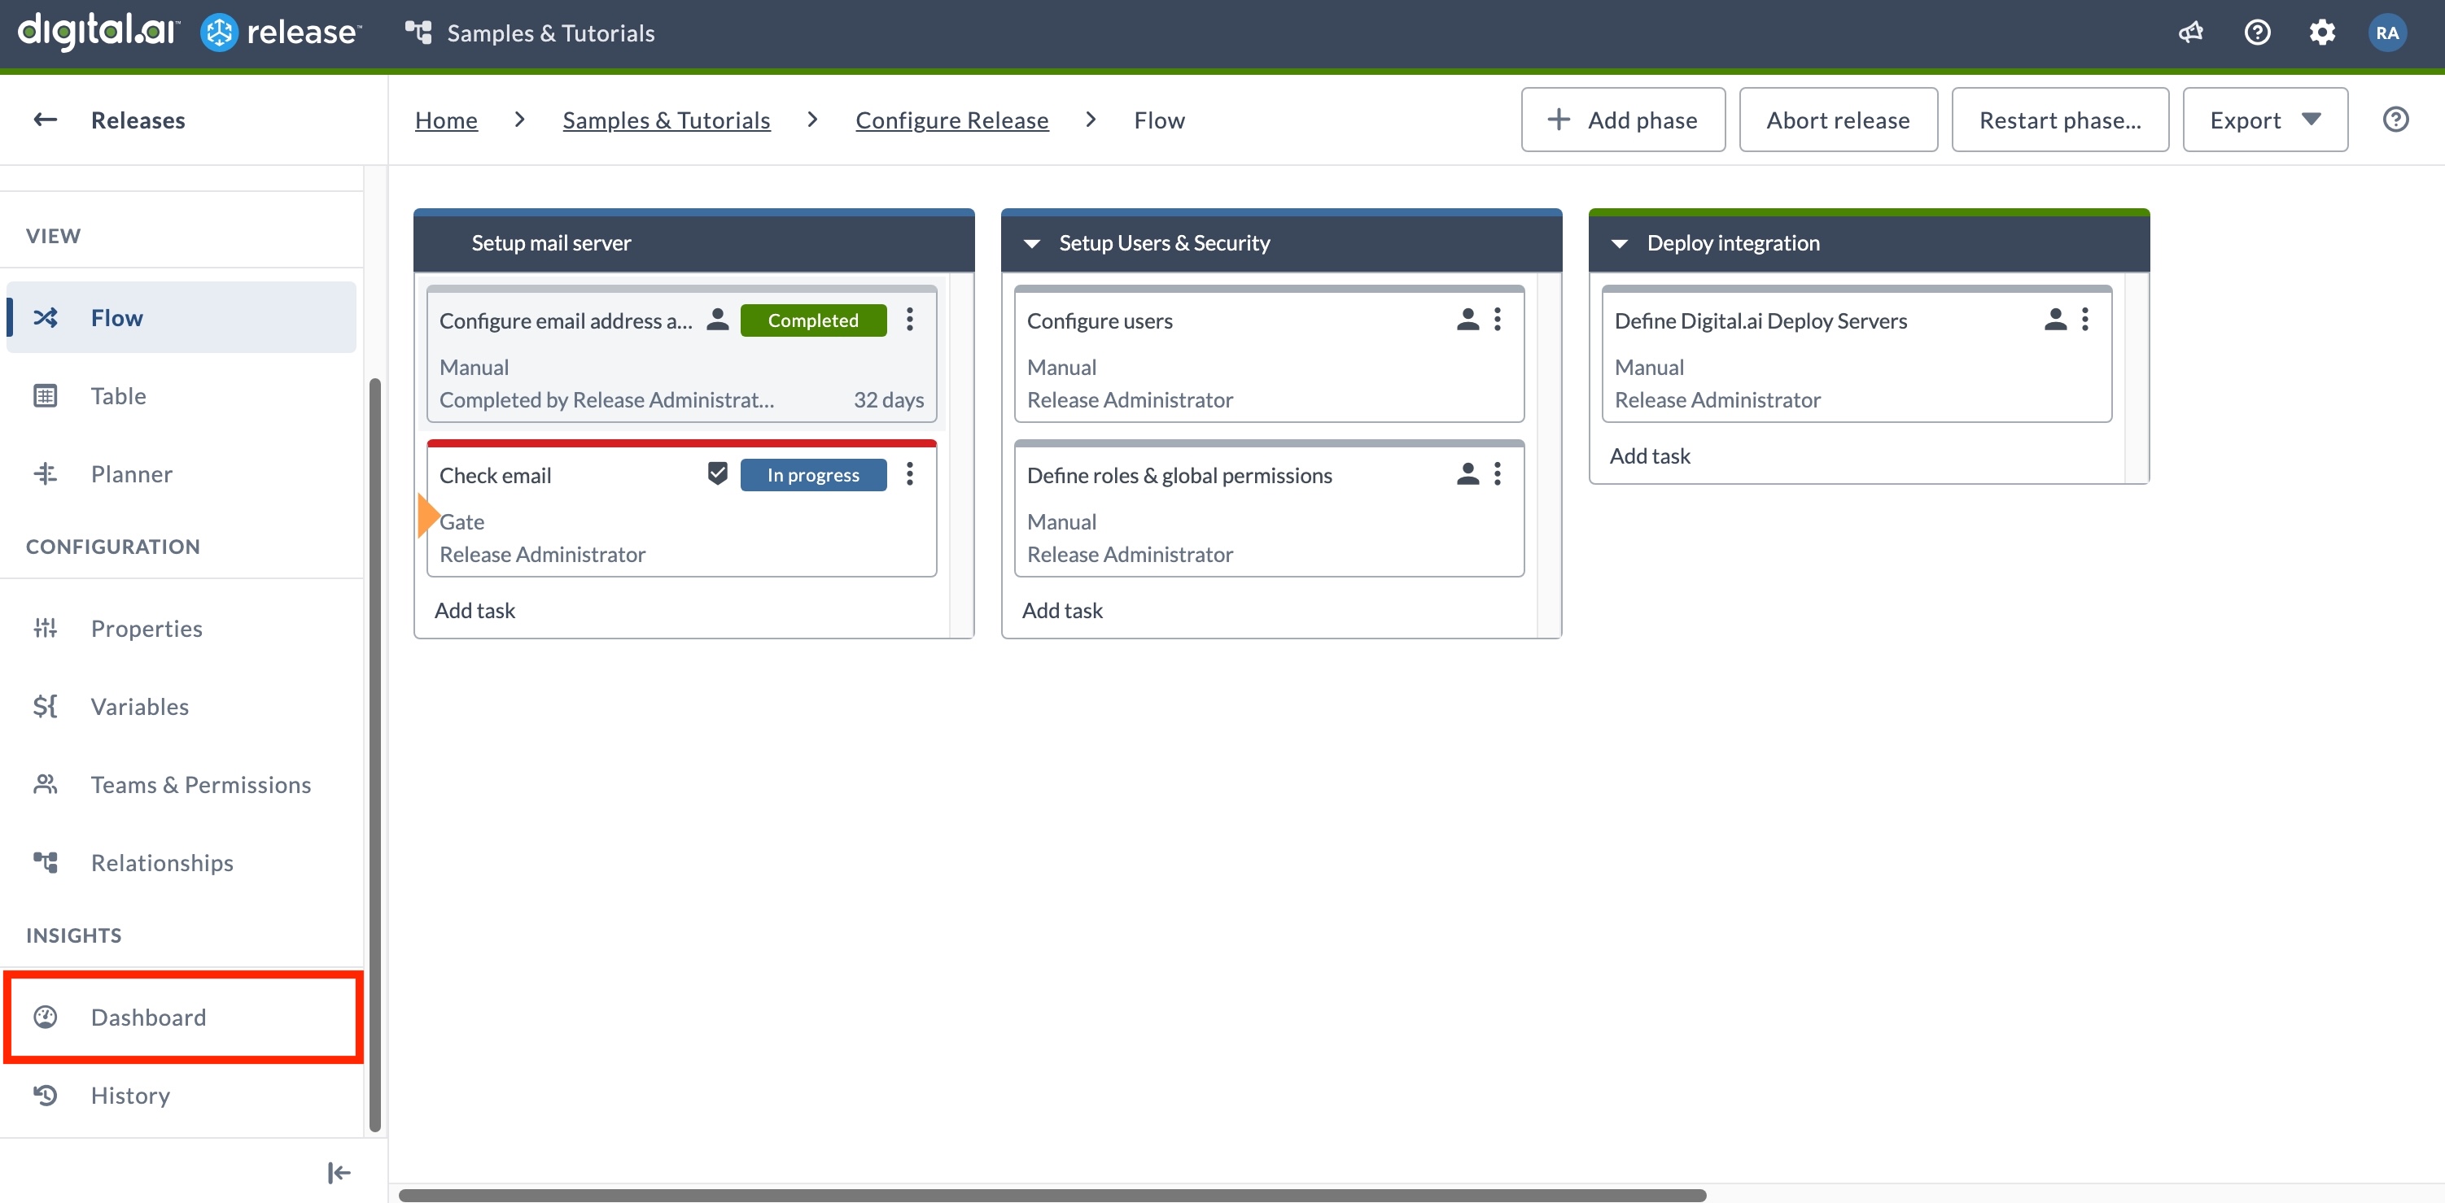Open Properties configuration
Screen dimensions: 2445x1203
tap(182, 628)
